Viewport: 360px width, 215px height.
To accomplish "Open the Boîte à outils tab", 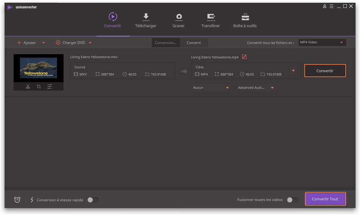I will [x=245, y=20].
